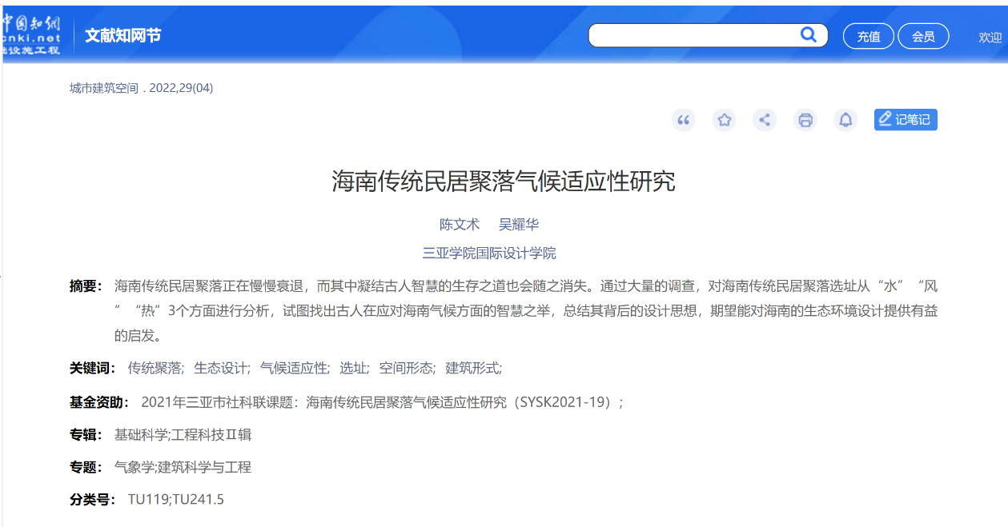1008x527 pixels.
Task: Click the 充值 button
Action: pos(869,36)
